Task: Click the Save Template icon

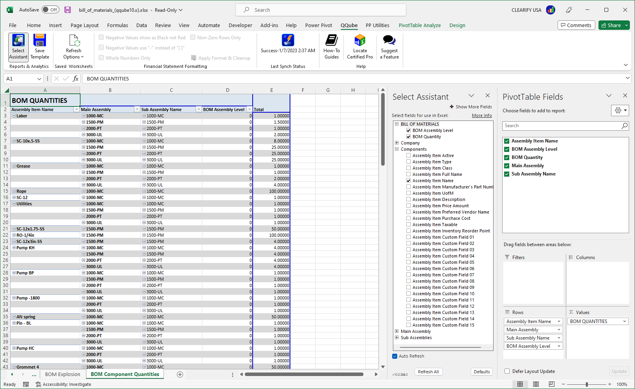Action: pyautogui.click(x=39, y=46)
